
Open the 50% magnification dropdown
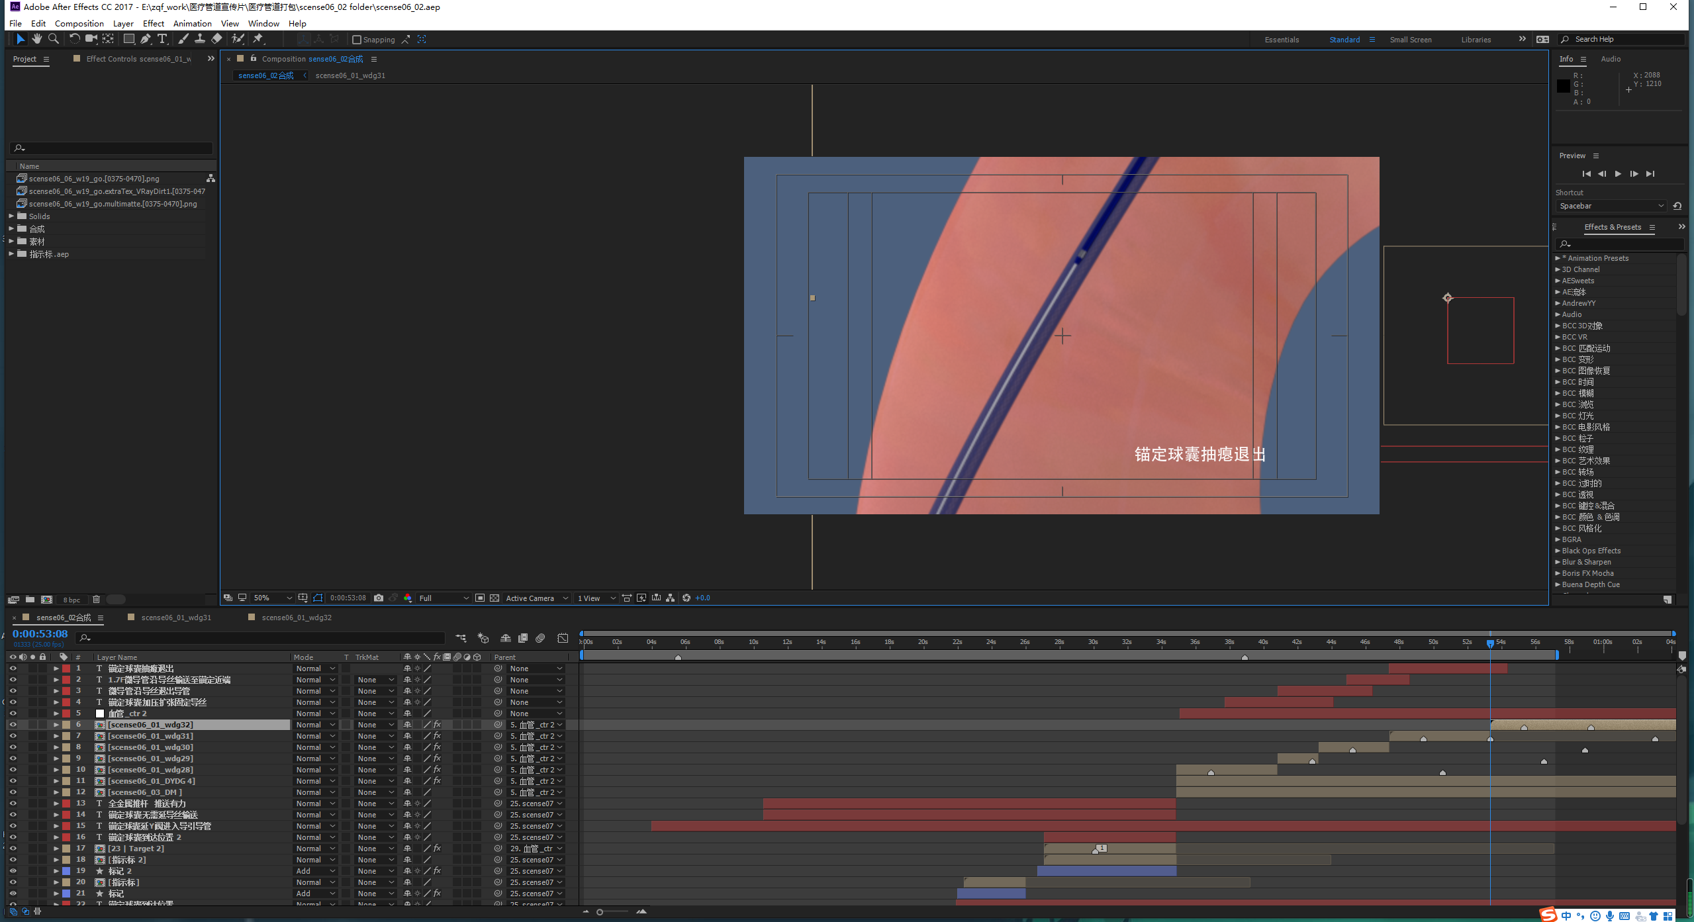pyautogui.click(x=273, y=598)
